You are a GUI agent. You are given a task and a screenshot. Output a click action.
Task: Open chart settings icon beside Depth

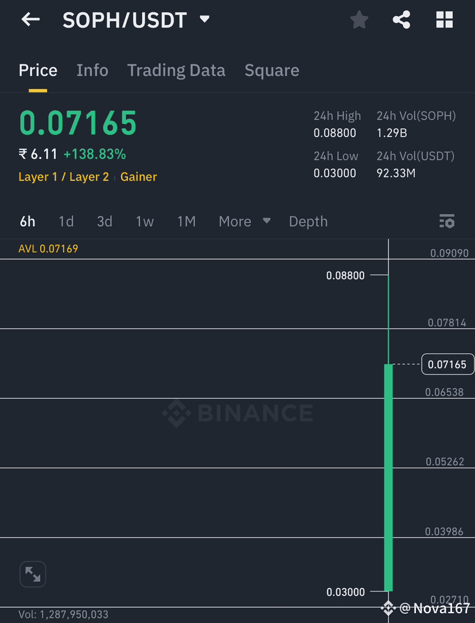point(447,221)
